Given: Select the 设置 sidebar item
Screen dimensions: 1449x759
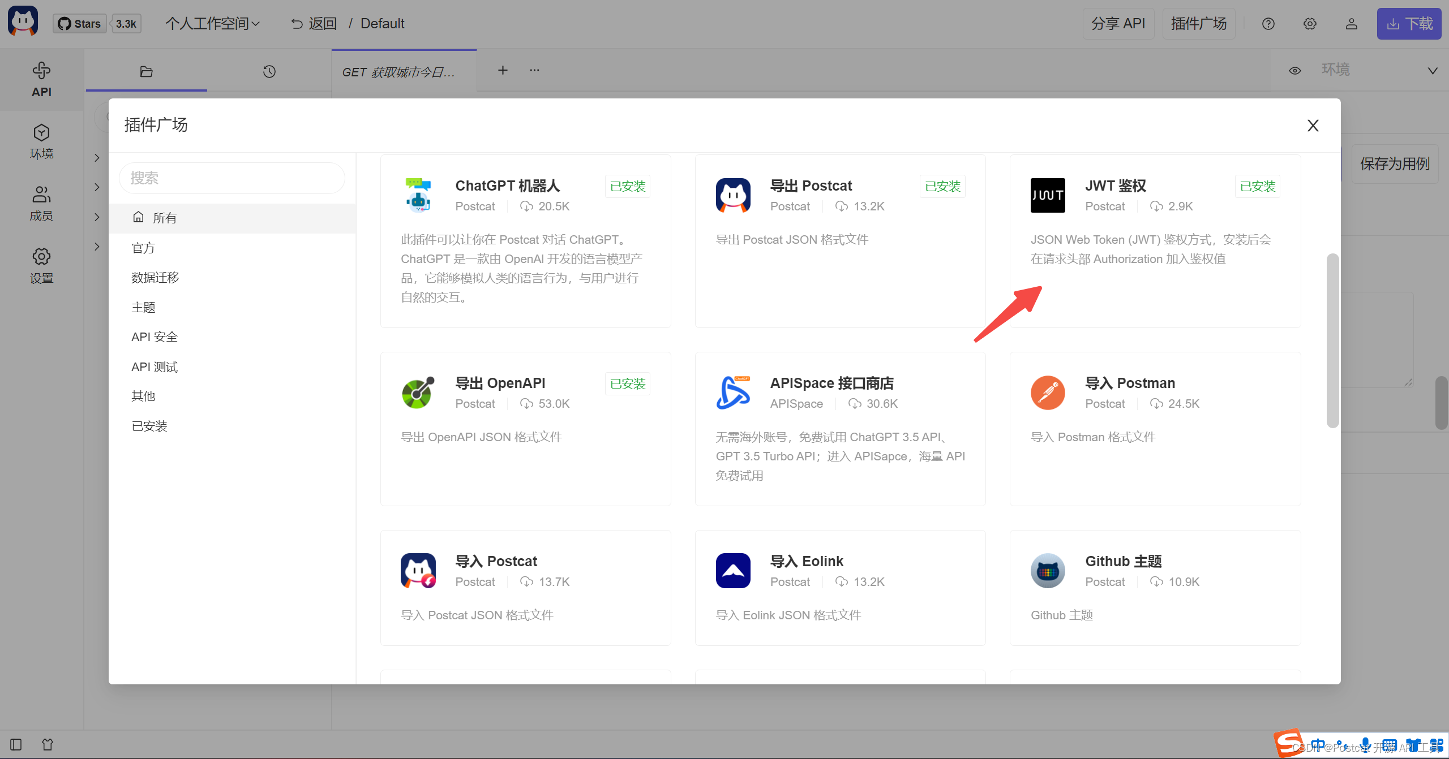Looking at the screenshot, I should [41, 266].
